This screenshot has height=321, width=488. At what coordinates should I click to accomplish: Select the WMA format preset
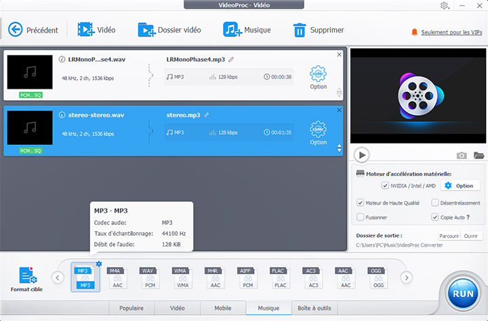coord(183,278)
